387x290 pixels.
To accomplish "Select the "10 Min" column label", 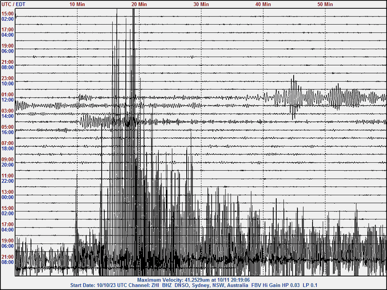I will tap(77, 4).
